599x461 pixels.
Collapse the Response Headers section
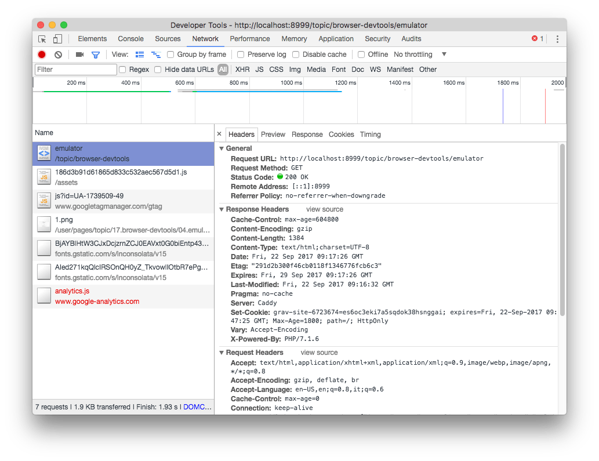click(x=222, y=209)
